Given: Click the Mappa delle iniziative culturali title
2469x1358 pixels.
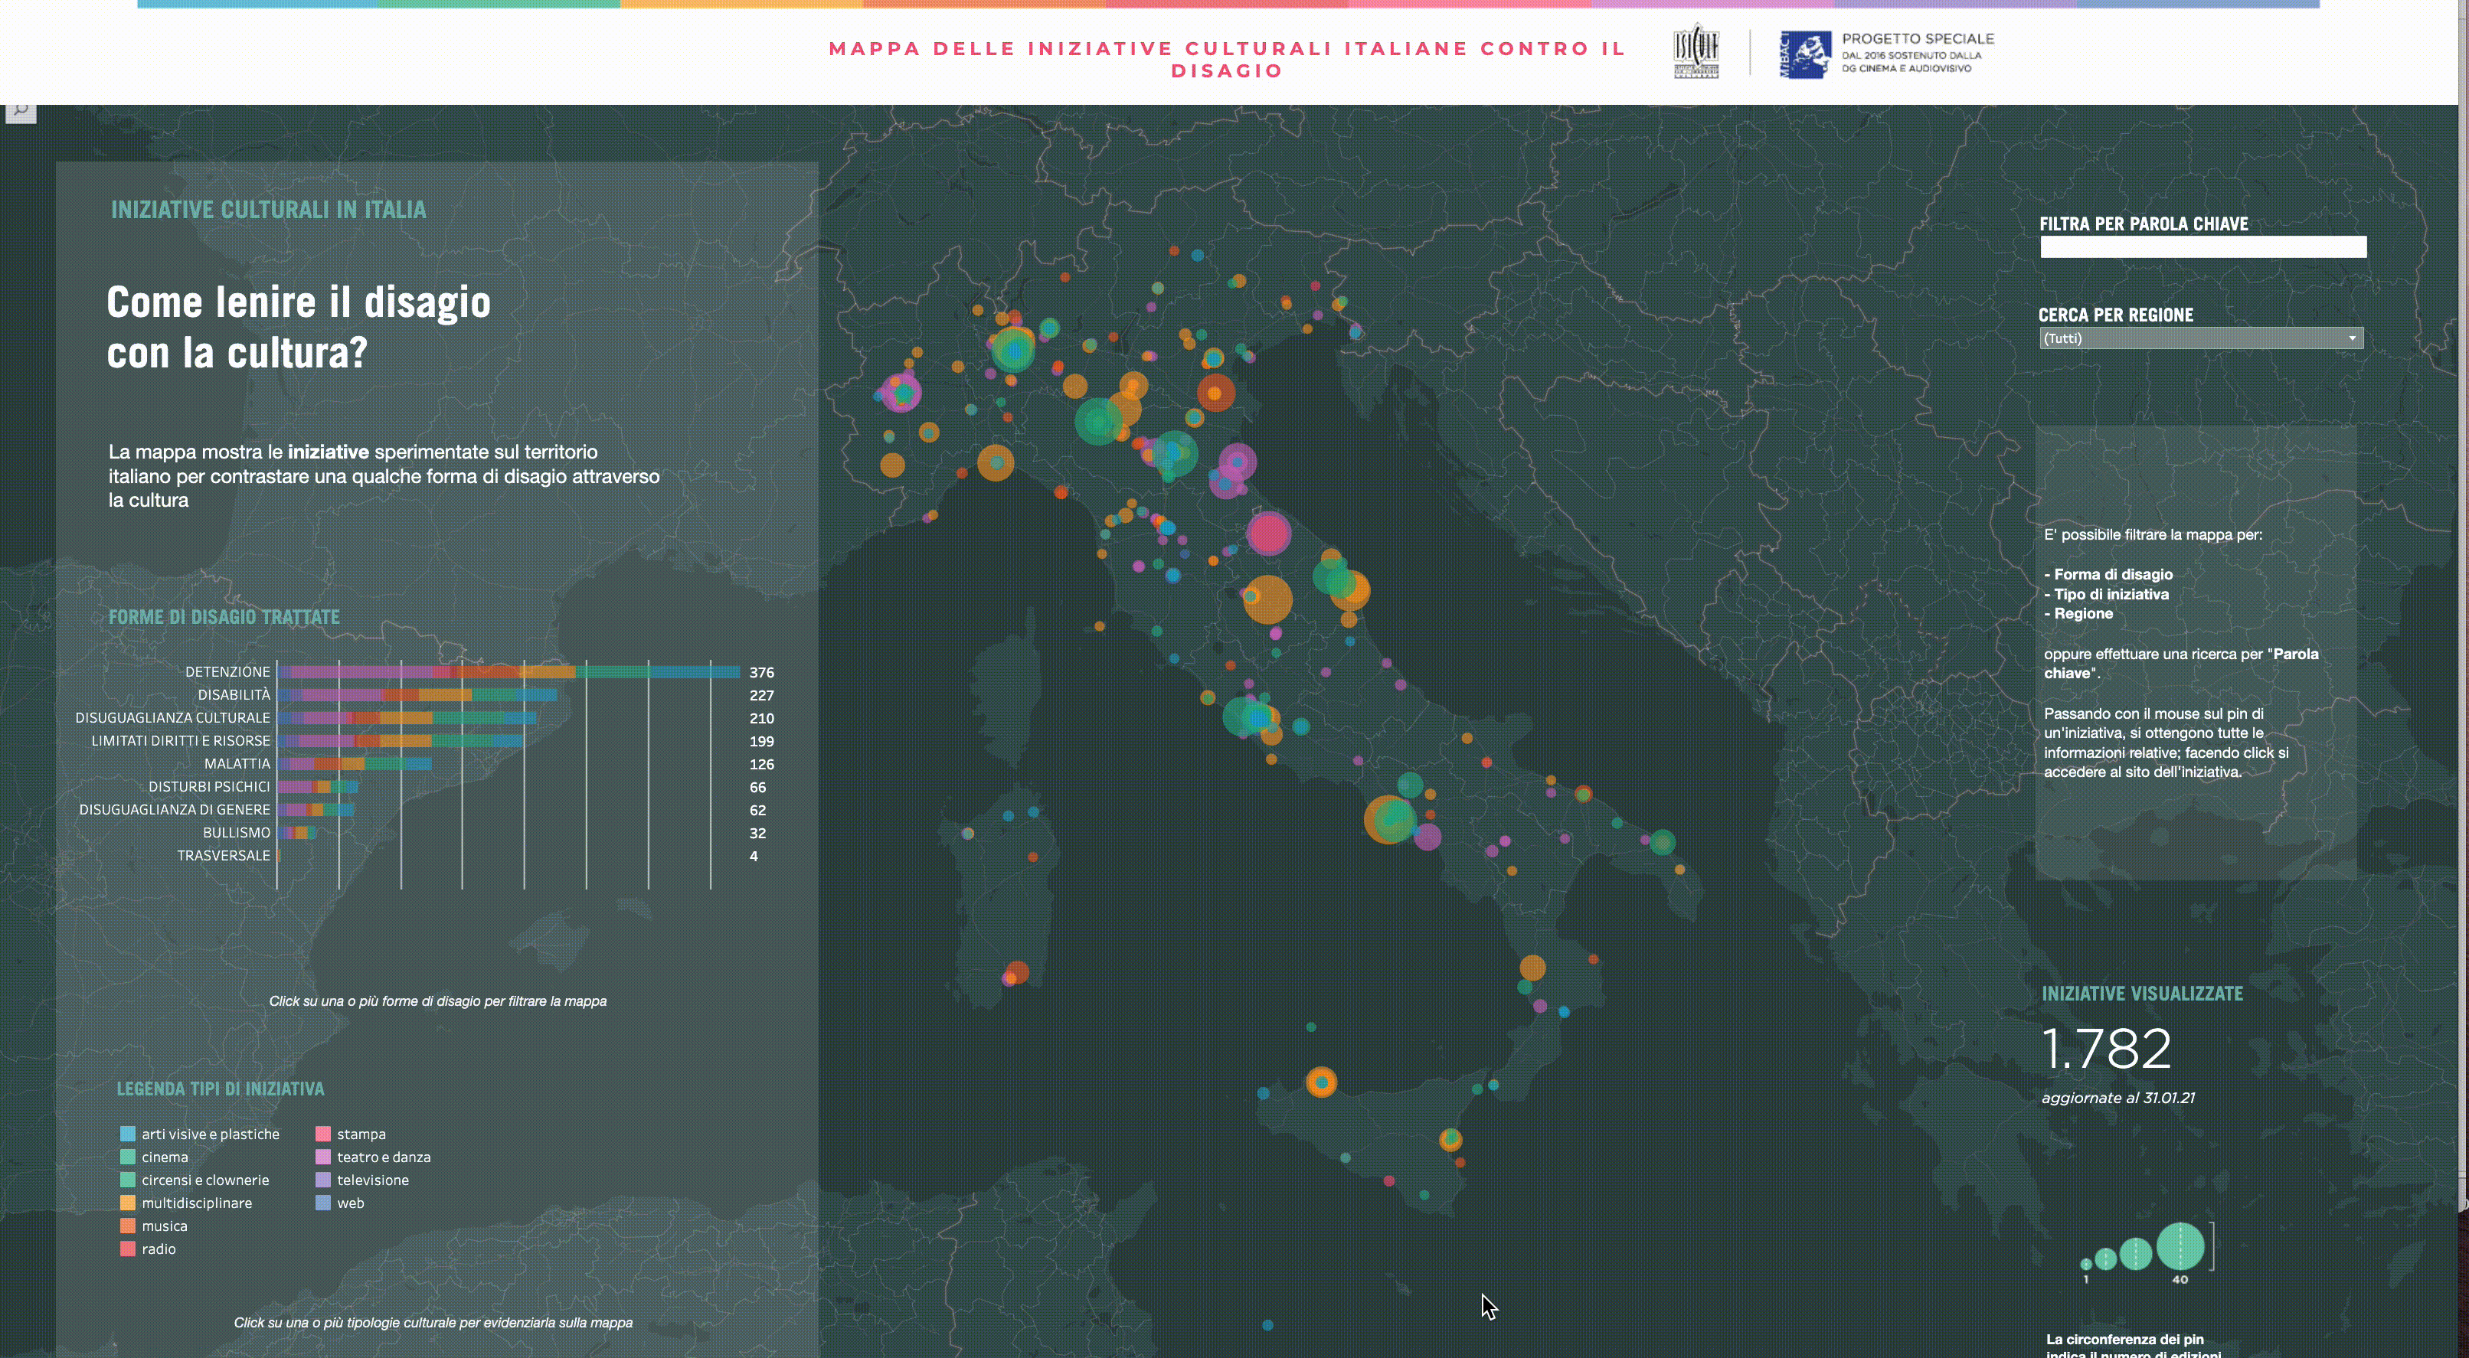Looking at the screenshot, I should click(1227, 60).
